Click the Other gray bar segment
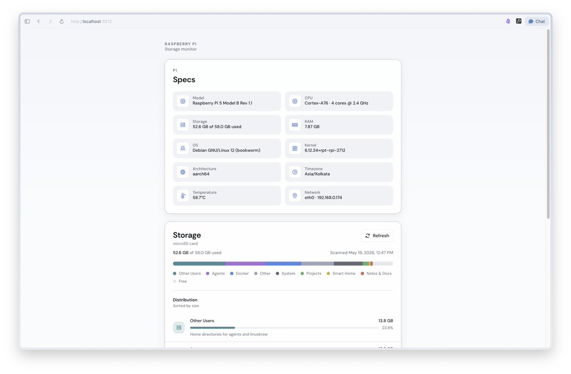This screenshot has height=374, width=571. (x=317, y=263)
